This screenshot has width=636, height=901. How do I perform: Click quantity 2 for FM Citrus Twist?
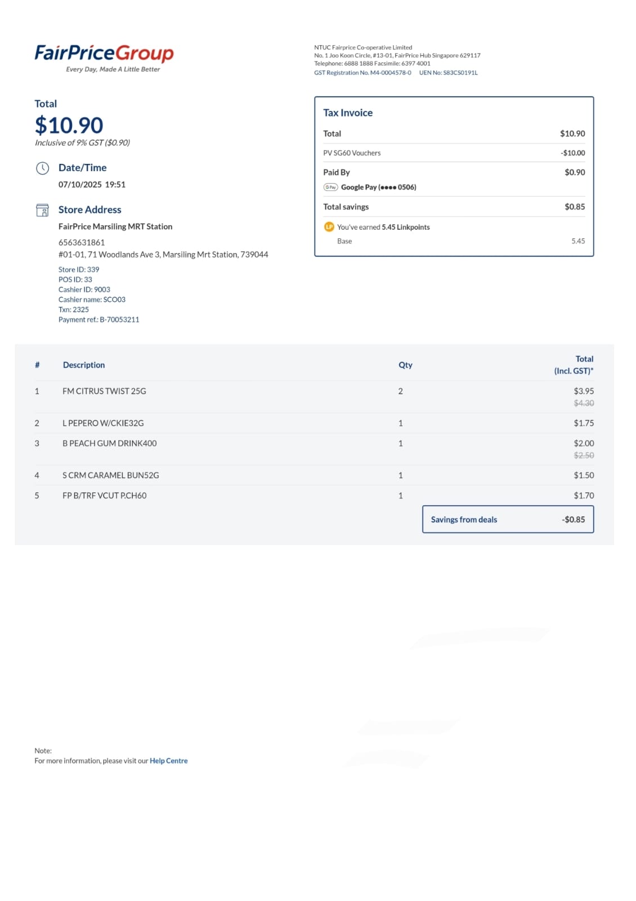click(x=401, y=391)
